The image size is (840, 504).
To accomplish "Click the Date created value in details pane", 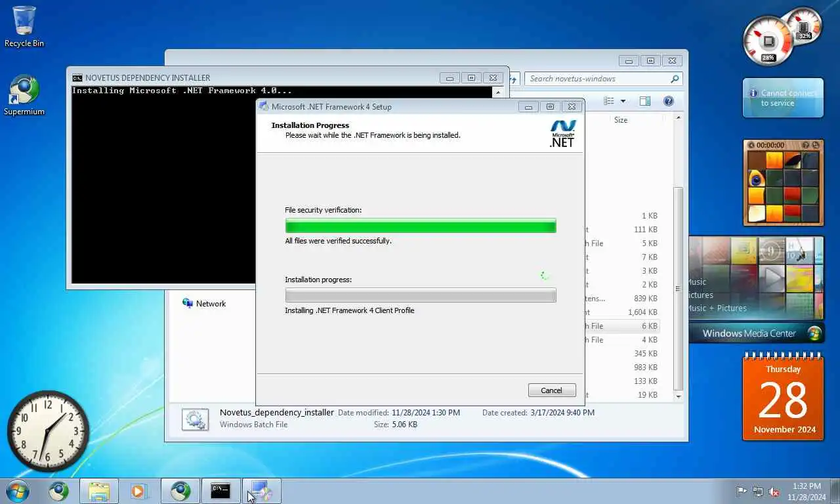I will click(562, 413).
